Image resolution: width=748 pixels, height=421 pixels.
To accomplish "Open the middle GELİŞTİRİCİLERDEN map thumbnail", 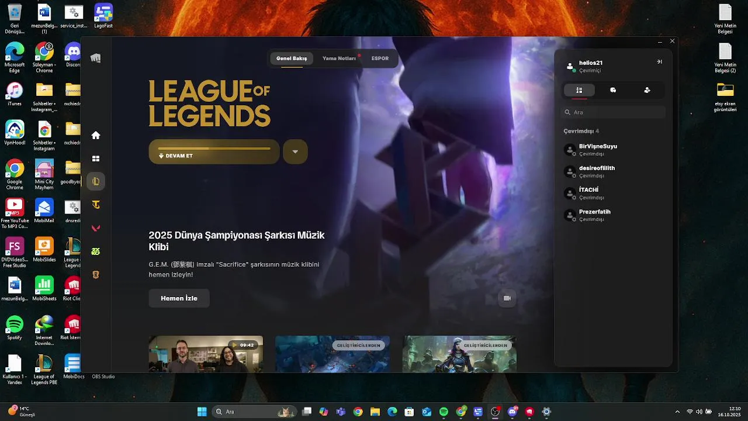I will point(333,354).
